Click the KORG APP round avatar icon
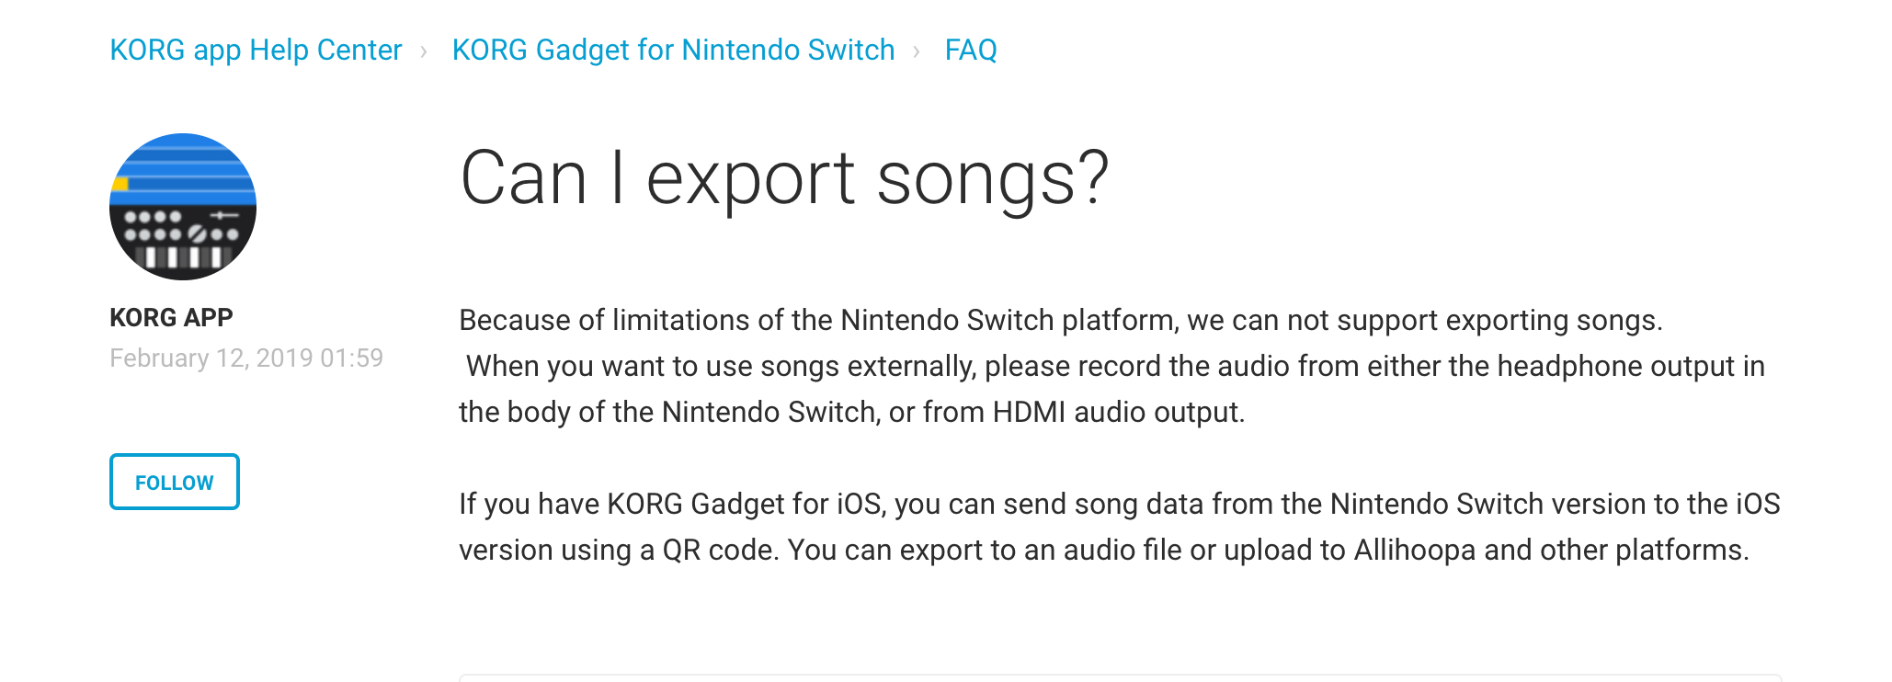Image resolution: width=1892 pixels, height=682 pixels. tap(183, 207)
